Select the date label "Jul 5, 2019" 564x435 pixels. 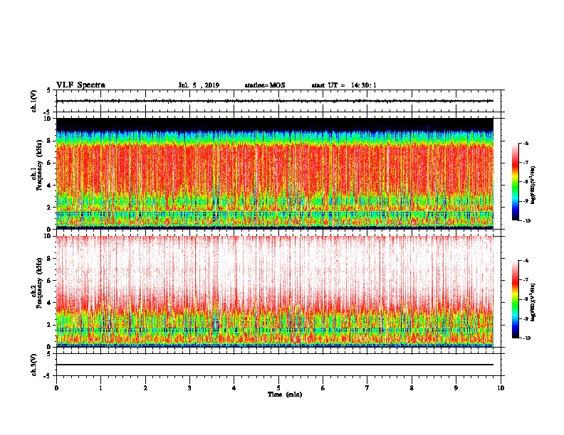coord(199,85)
